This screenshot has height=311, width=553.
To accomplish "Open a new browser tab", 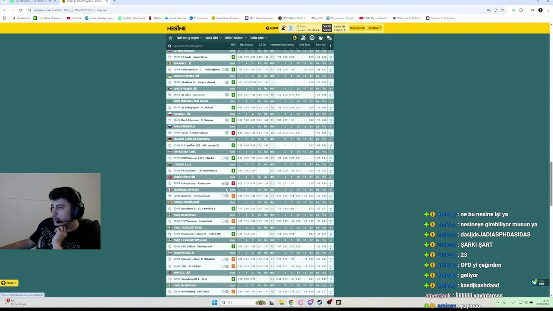I will (x=114, y=1).
